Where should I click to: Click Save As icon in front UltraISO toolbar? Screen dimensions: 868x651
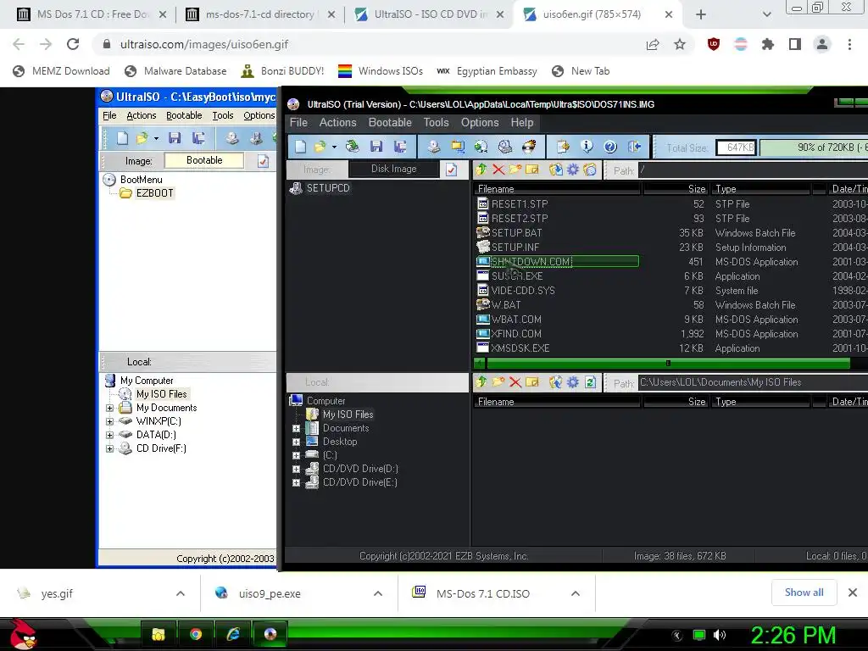click(400, 147)
